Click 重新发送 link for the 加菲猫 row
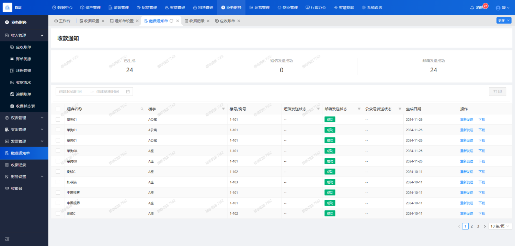The height and width of the screenshot is (246, 515). (467, 182)
